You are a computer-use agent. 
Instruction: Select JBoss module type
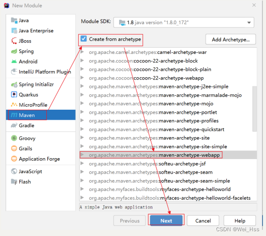pyautogui.click(x=41, y=41)
